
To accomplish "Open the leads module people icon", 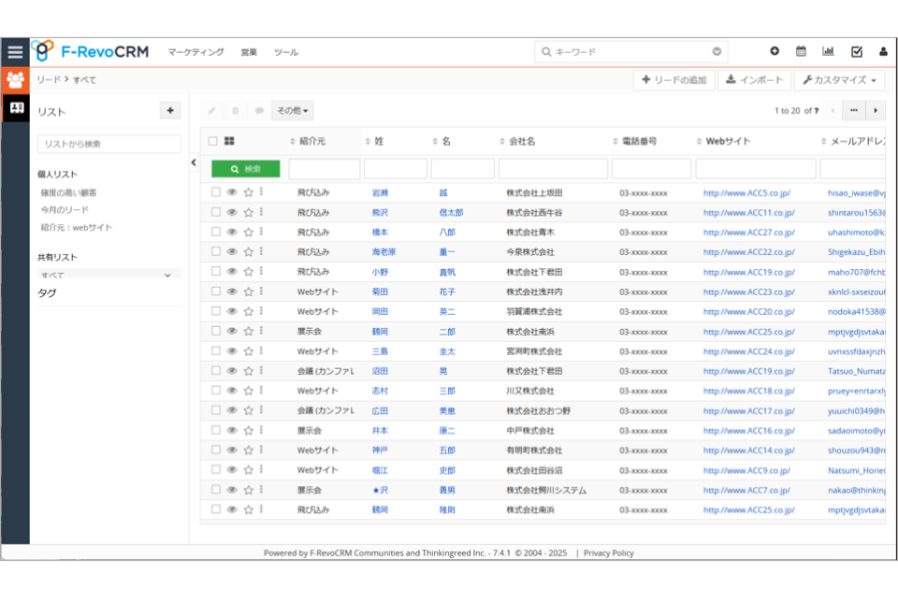I will [15, 80].
